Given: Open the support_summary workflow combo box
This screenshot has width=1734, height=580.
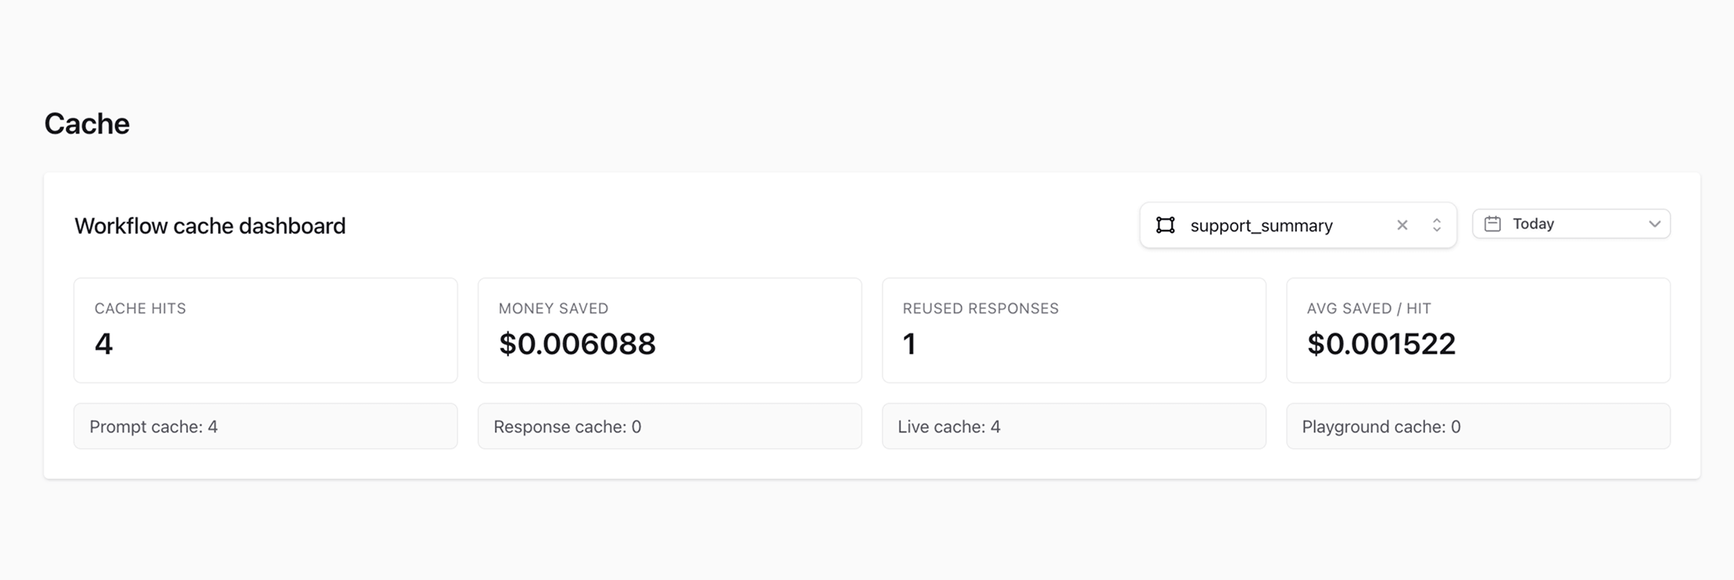Looking at the screenshot, I should [x=1282, y=225].
